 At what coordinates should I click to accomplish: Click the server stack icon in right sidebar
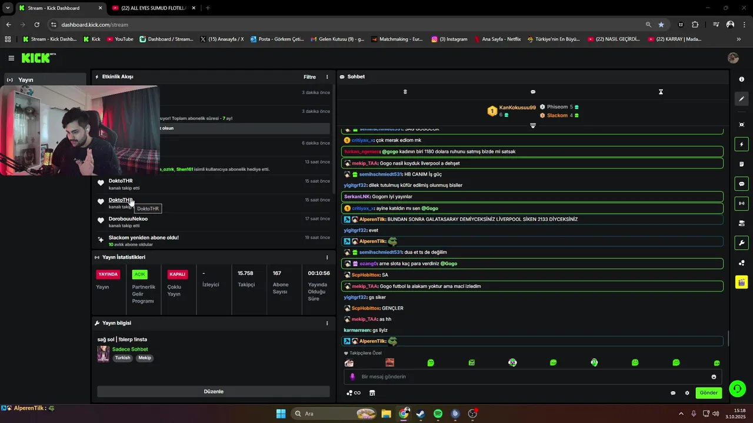tap(741, 223)
